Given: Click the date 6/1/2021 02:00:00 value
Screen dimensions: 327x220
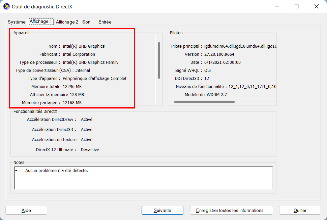Looking at the screenshot, I should 222,62.
